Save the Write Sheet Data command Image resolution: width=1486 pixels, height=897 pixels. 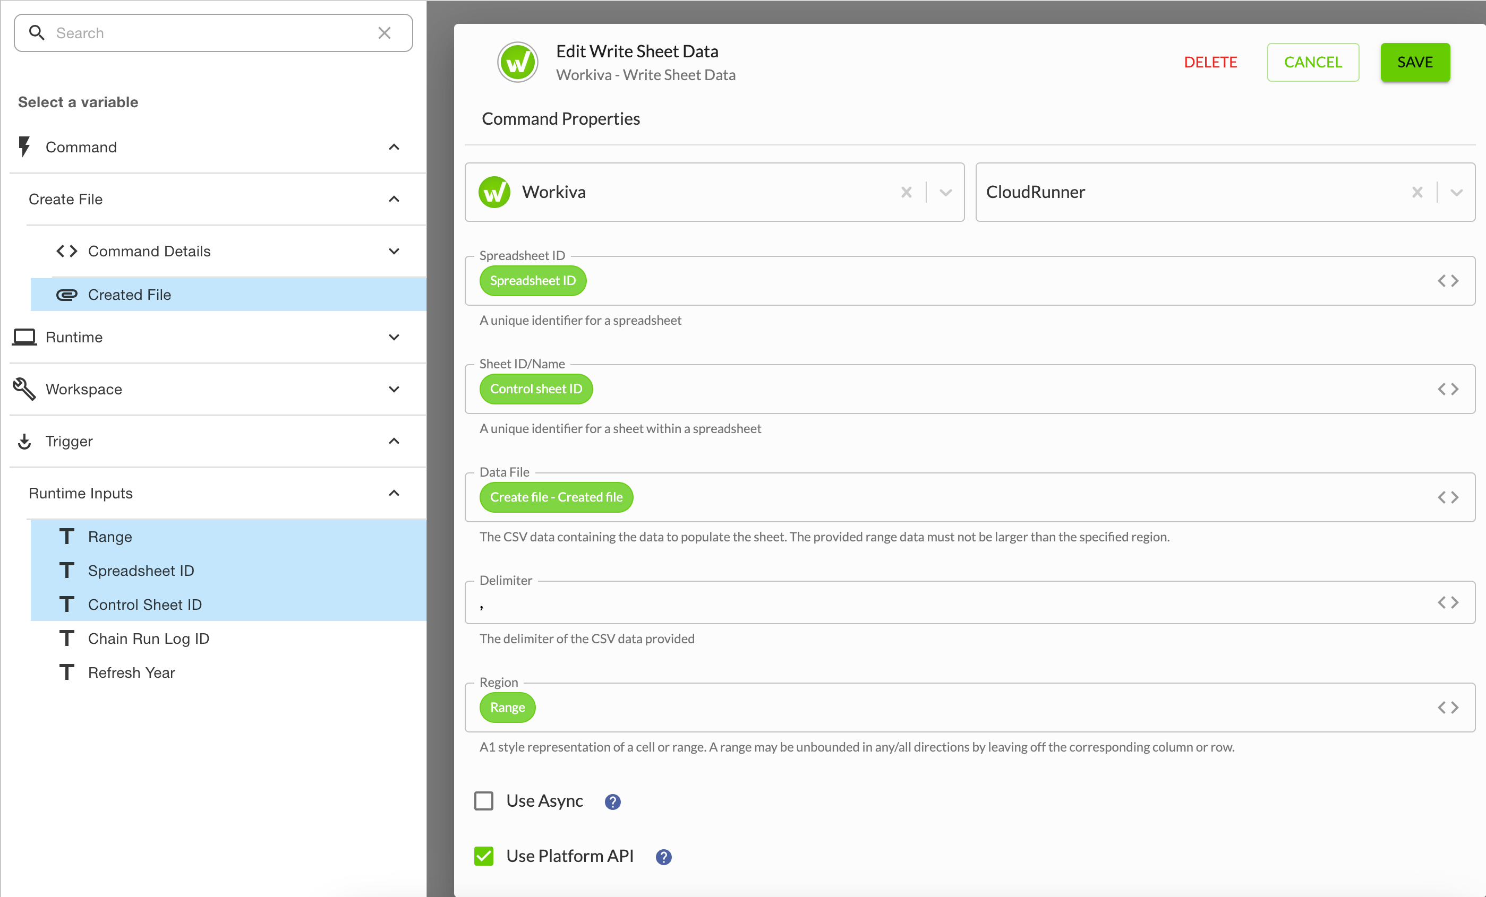tap(1415, 62)
